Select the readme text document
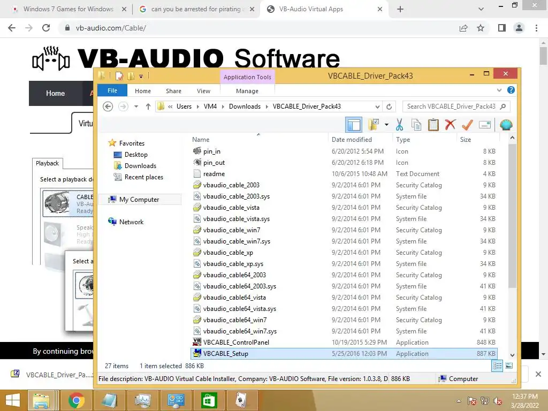This screenshot has width=548, height=411. (214, 174)
